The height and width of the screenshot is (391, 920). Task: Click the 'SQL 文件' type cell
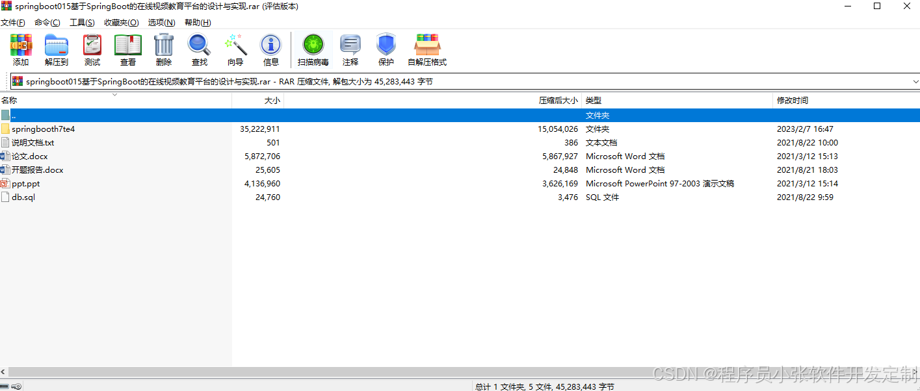603,197
